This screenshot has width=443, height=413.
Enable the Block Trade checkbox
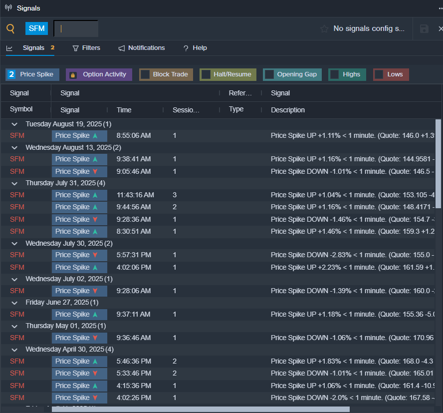point(145,74)
